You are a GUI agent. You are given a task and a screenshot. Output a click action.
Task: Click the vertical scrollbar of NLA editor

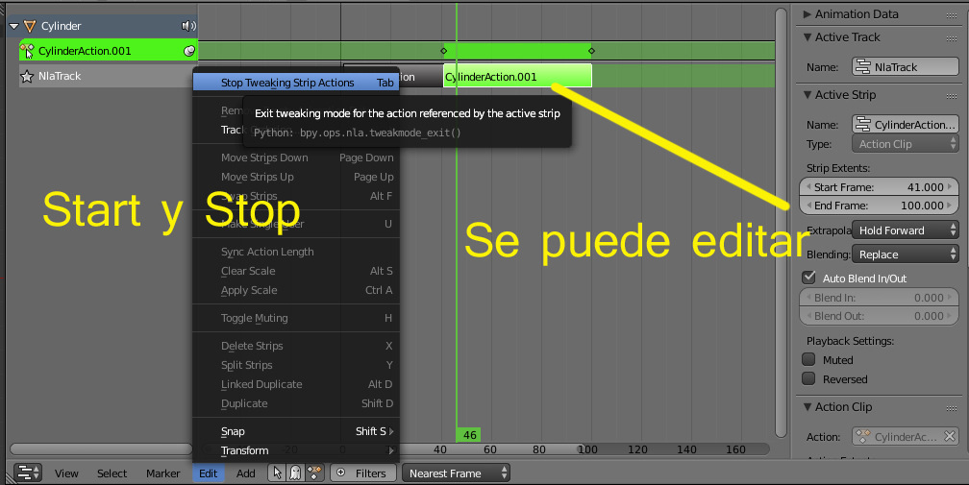click(782, 222)
